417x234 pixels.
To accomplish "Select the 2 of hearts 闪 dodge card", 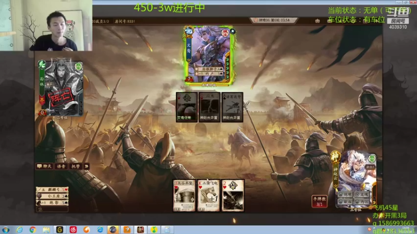I will click(x=233, y=196).
